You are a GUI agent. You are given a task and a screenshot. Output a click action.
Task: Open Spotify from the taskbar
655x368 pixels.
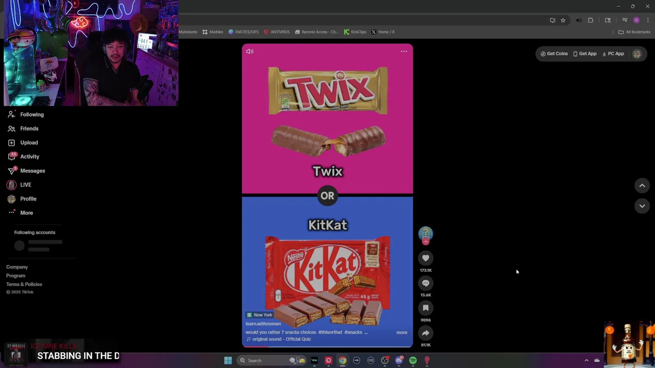point(413,360)
